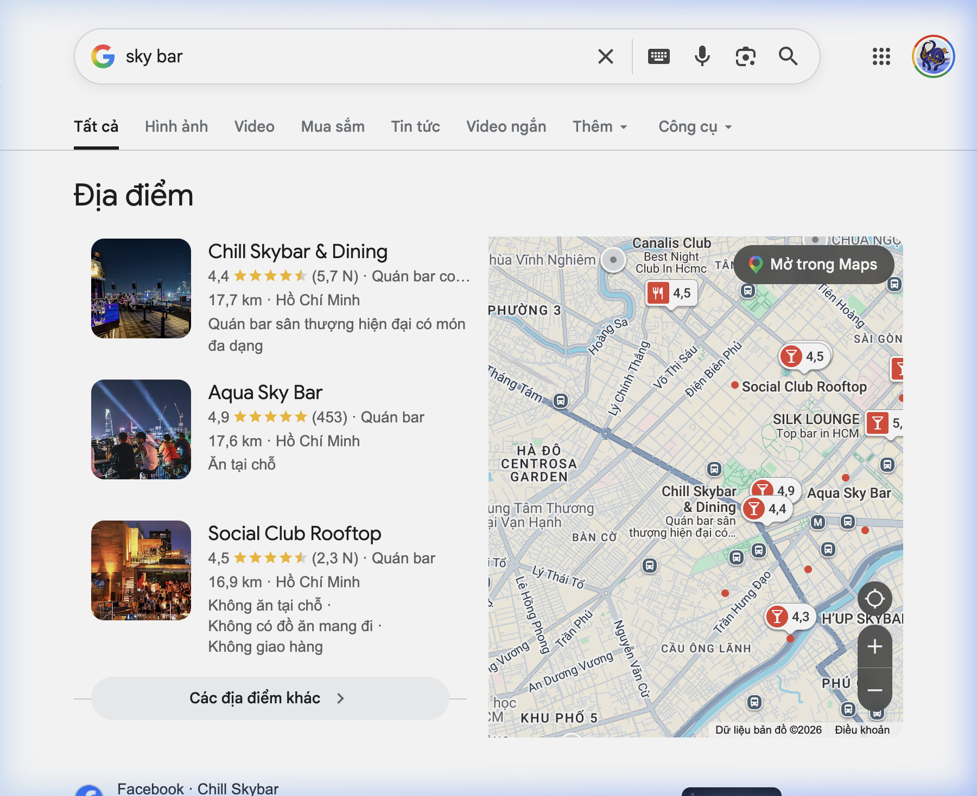Start voice search with the microphone

[x=702, y=56]
